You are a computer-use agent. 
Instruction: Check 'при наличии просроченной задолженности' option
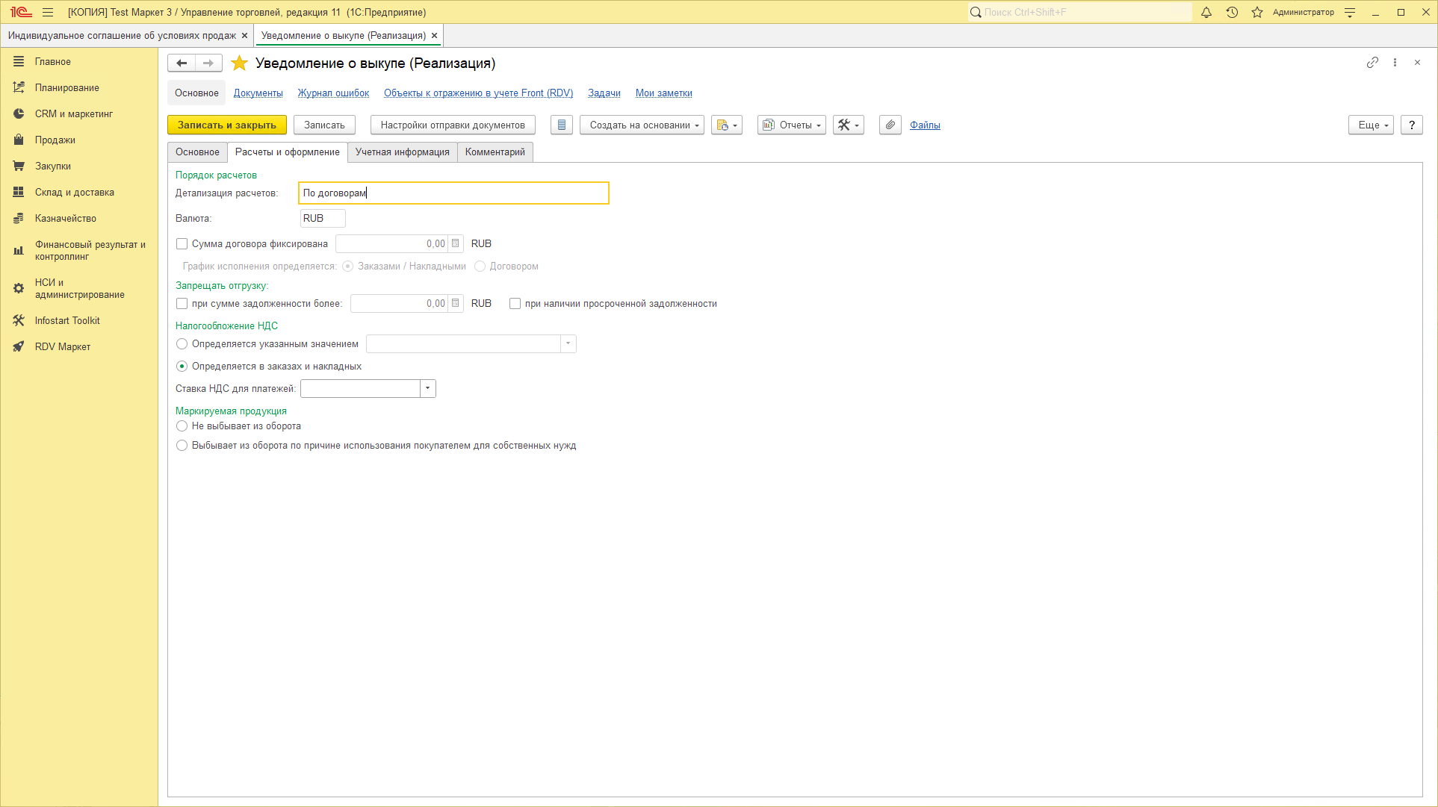pyautogui.click(x=515, y=304)
